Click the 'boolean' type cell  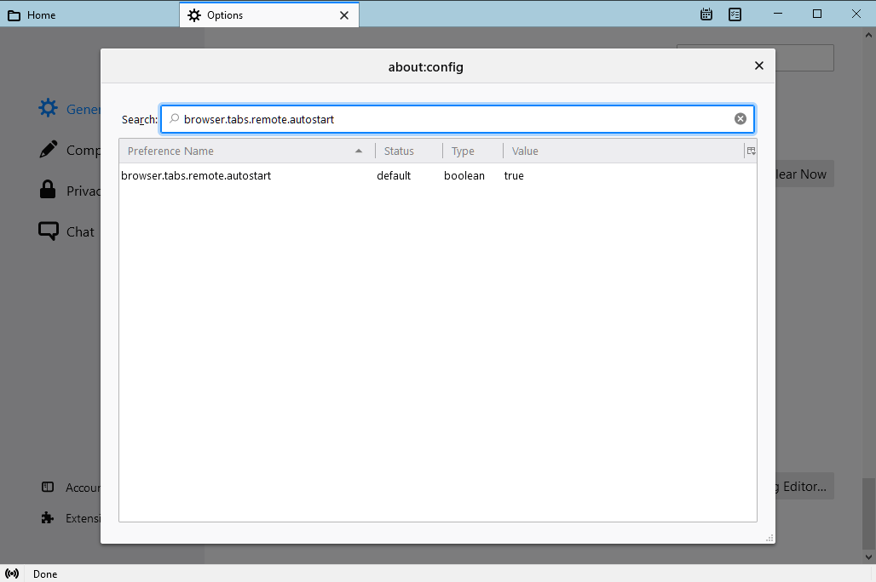(x=464, y=176)
